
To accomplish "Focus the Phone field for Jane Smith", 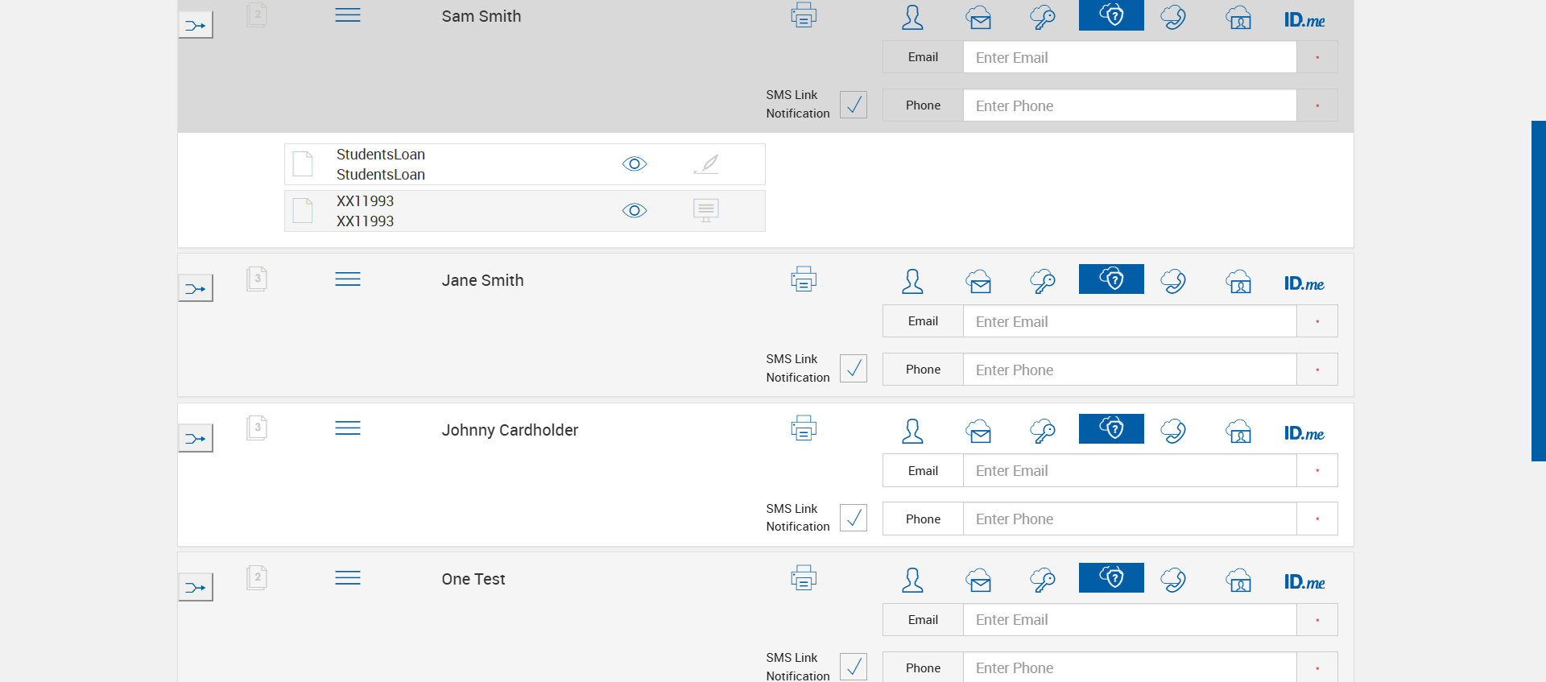I will pos(1130,370).
